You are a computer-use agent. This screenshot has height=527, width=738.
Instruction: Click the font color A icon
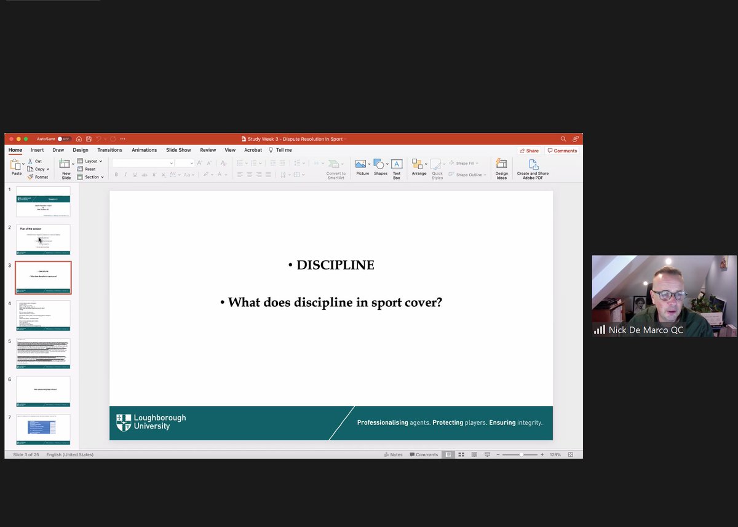pyautogui.click(x=220, y=175)
